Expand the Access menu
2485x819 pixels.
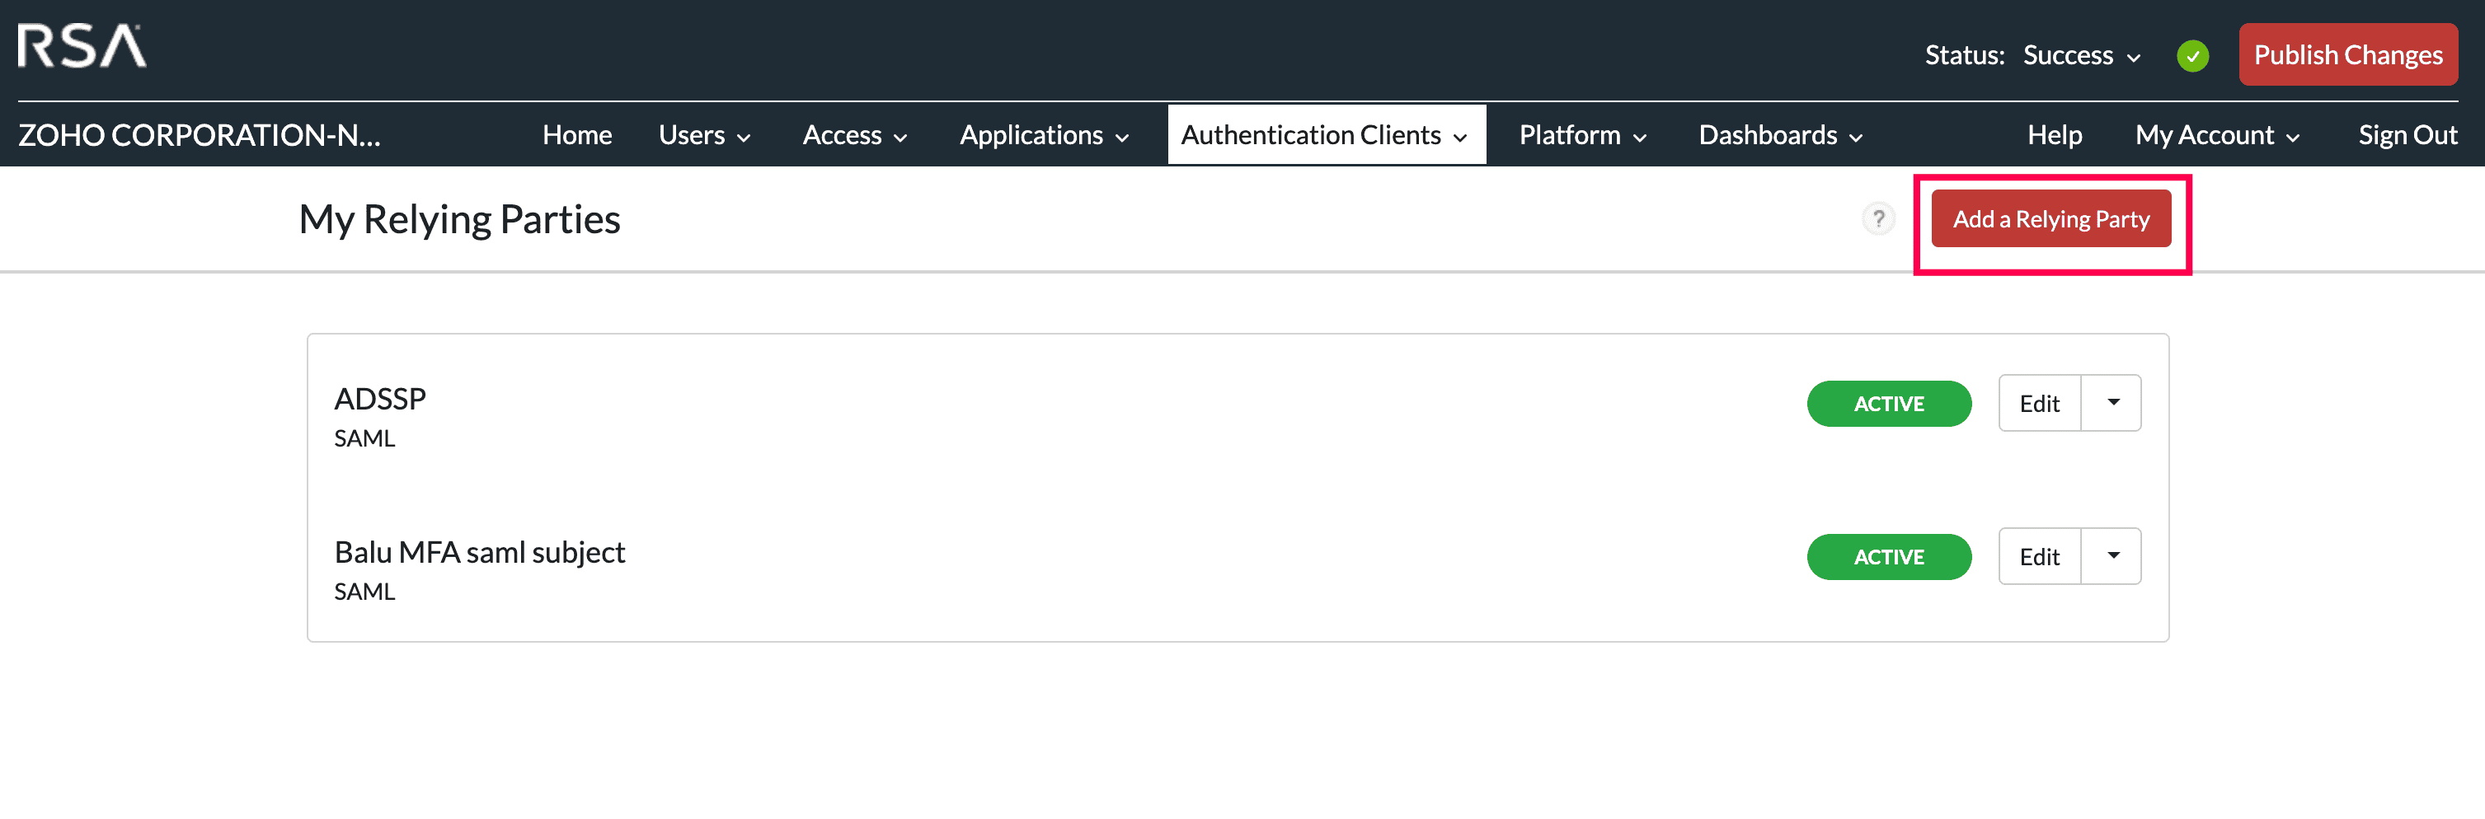855,135
